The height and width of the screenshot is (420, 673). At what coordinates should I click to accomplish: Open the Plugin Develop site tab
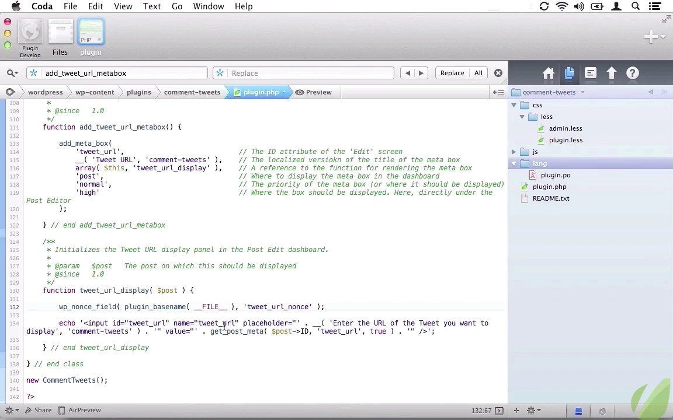pos(30,38)
